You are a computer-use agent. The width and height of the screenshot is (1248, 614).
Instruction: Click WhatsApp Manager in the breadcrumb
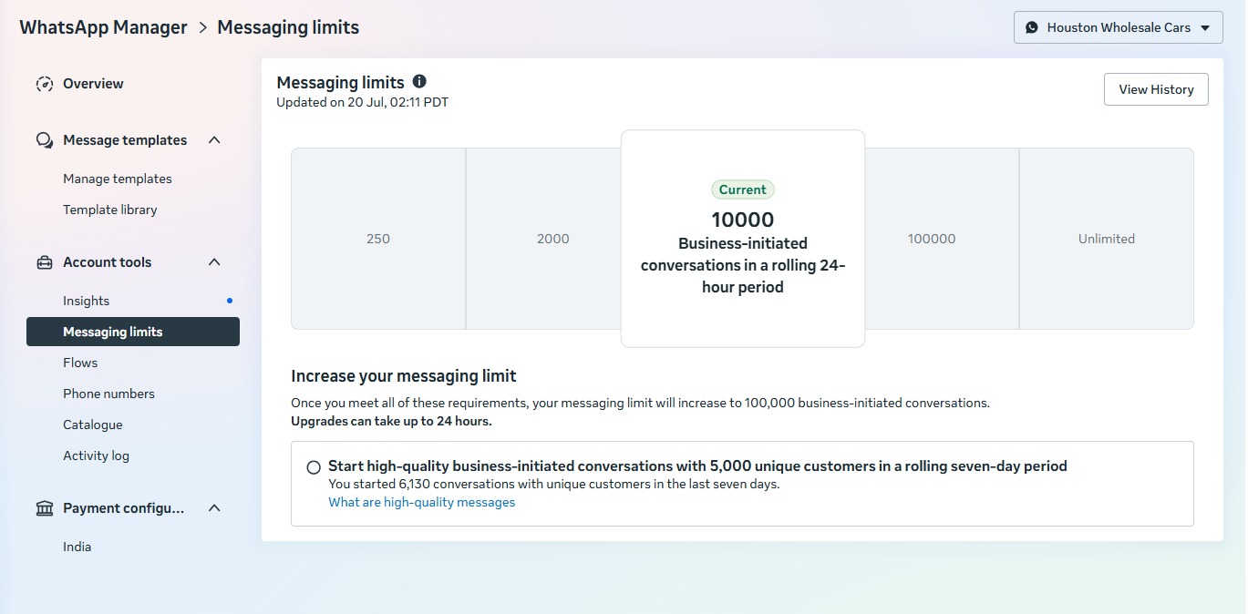pos(103,27)
